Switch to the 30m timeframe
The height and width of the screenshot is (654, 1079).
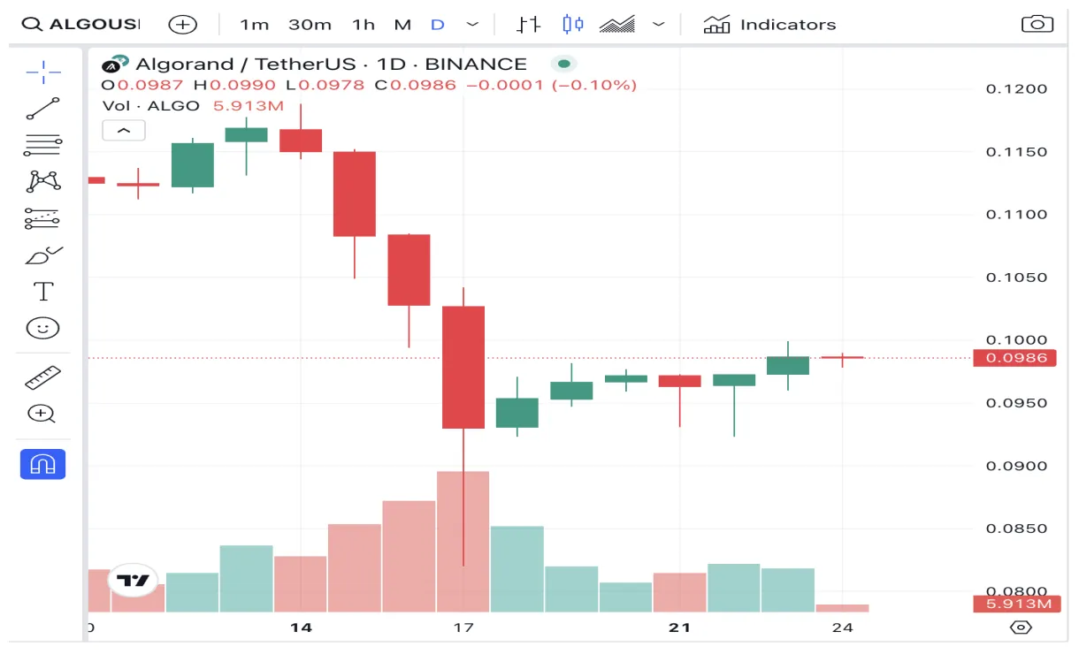pyautogui.click(x=310, y=24)
